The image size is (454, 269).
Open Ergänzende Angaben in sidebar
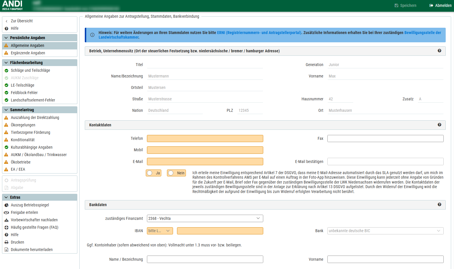coord(28,53)
